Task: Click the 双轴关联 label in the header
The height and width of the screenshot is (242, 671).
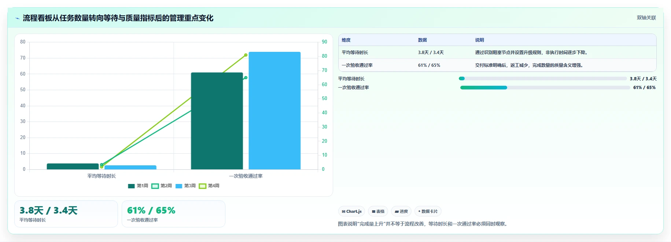Action: click(x=646, y=18)
